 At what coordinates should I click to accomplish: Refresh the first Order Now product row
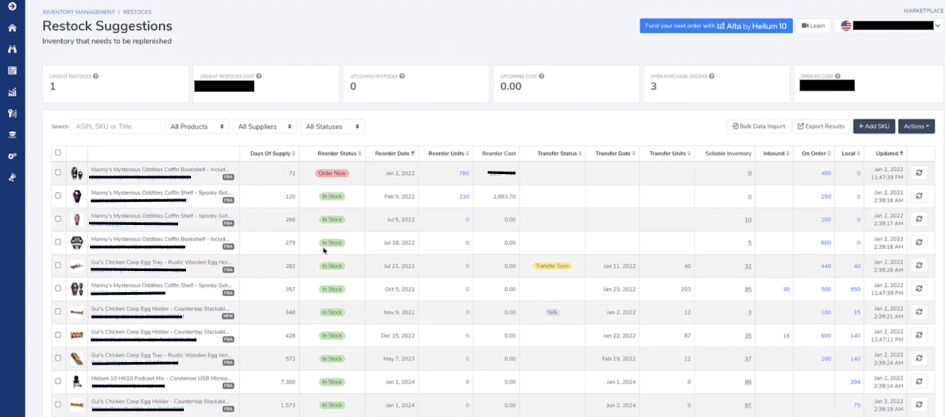point(918,172)
